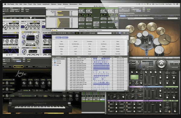Viewport: 181px width, 118px height.
Task: Click the Release knob in the piano plug-in
Action: 24,83
